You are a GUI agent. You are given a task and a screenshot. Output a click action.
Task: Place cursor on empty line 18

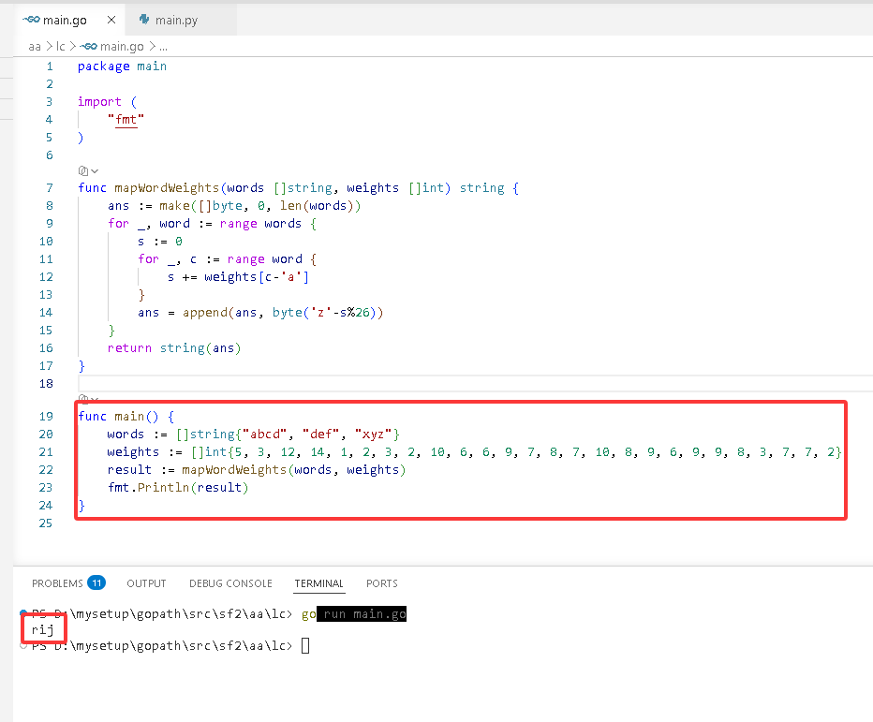point(476,384)
